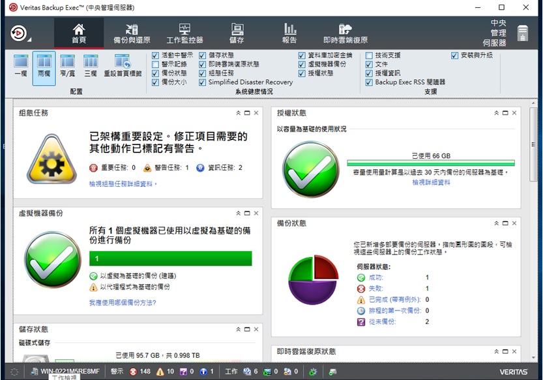Screen dimensions: 543x380
Task: Click the green checkmark in 虛擬機器備份 panel
Action: 53,260
